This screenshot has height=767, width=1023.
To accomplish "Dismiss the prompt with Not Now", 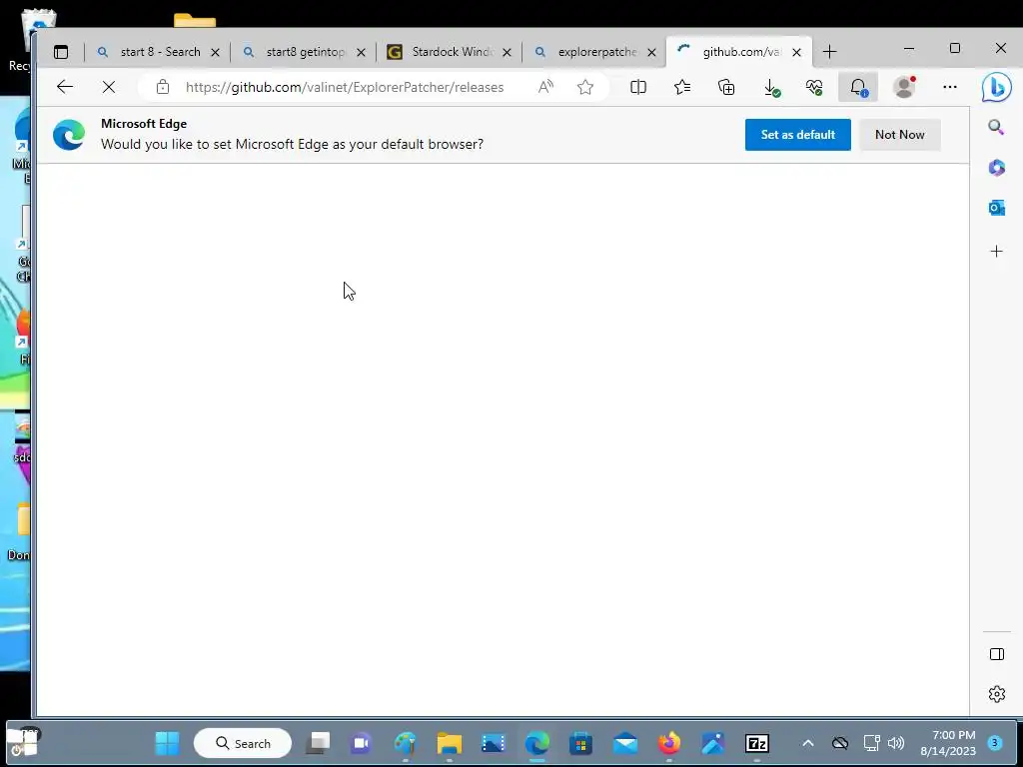I will (900, 135).
